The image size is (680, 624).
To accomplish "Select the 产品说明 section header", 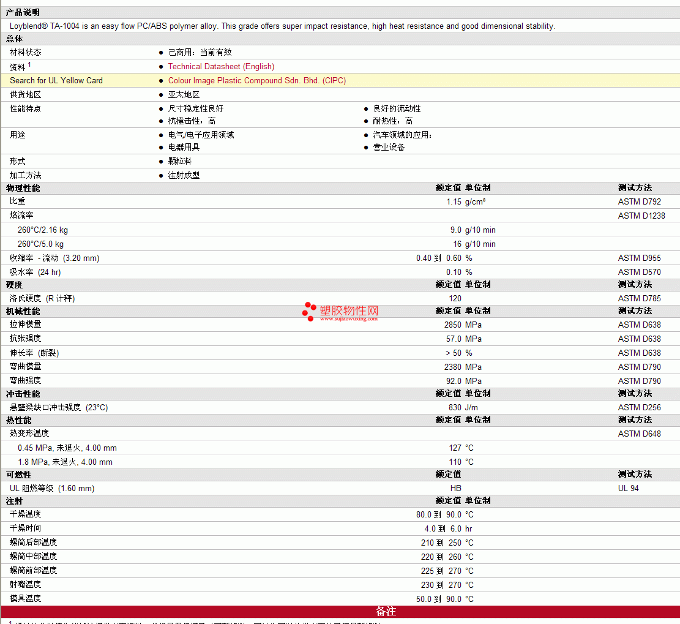I will click(x=23, y=13).
